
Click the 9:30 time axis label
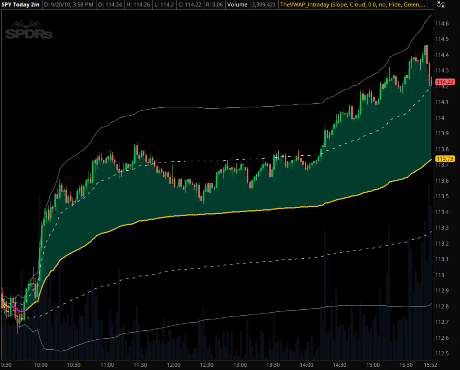(6, 365)
